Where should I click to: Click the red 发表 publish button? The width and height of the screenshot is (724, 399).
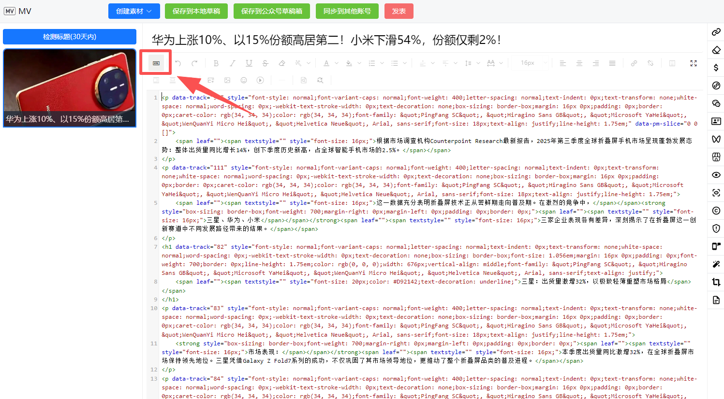point(399,11)
